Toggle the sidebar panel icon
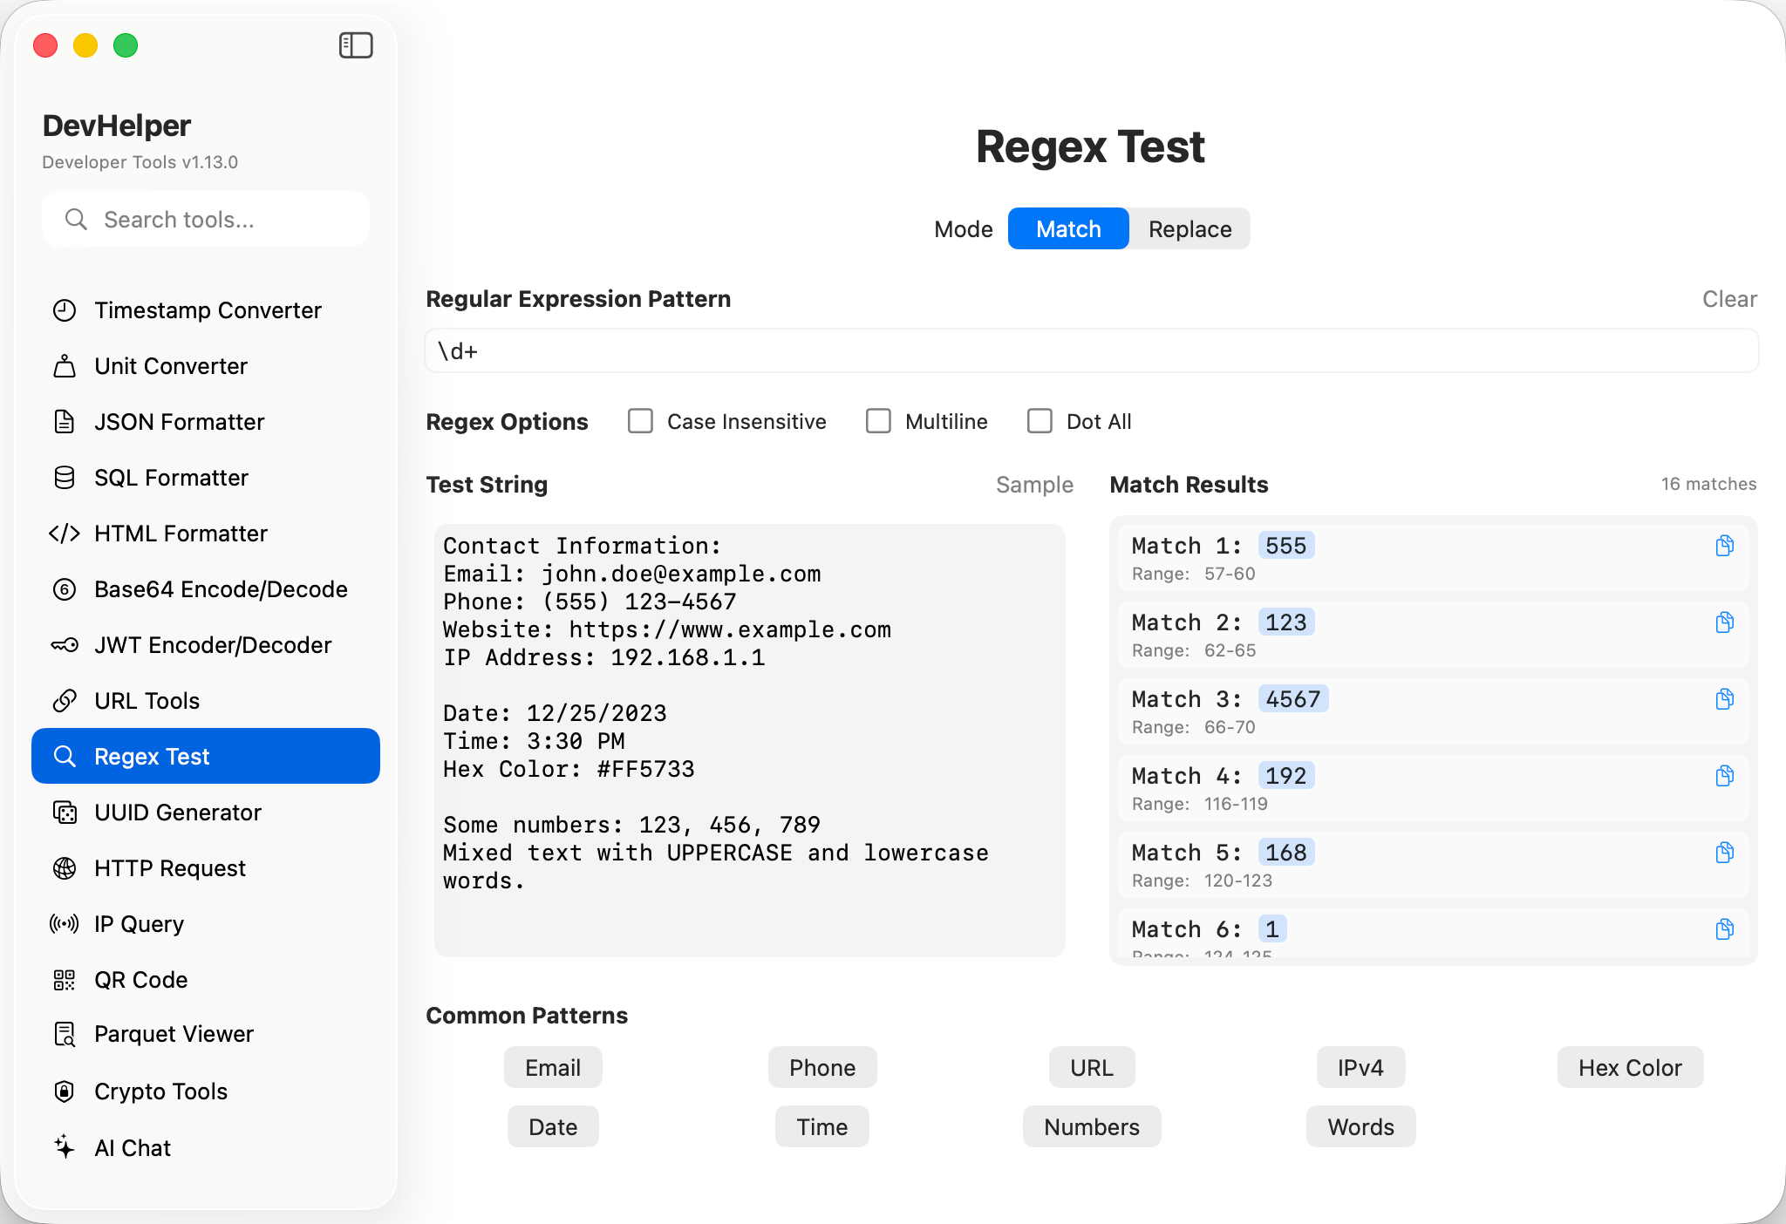 click(356, 45)
